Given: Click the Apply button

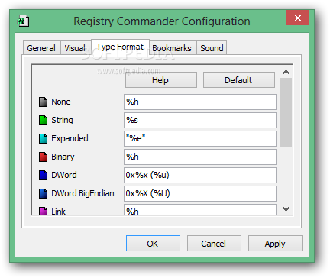Looking at the screenshot, I should pos(275,244).
